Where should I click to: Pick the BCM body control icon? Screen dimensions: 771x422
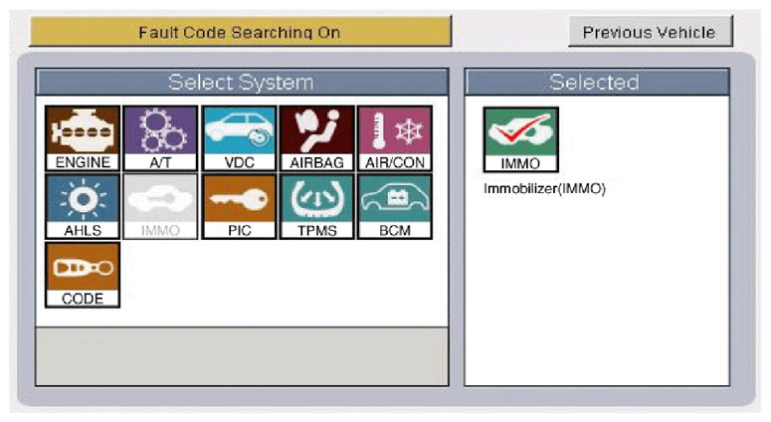coord(394,206)
